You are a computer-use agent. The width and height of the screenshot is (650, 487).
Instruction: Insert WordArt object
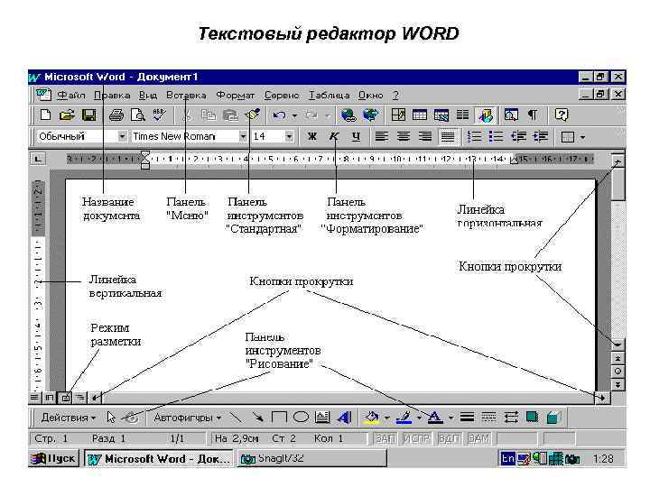click(x=345, y=418)
